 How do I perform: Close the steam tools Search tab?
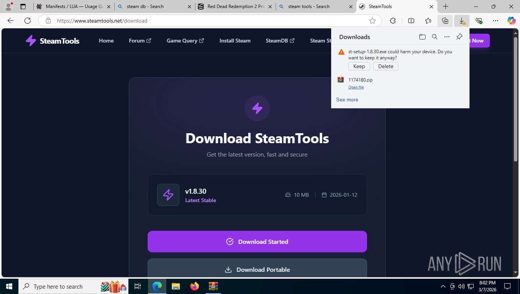click(351, 7)
